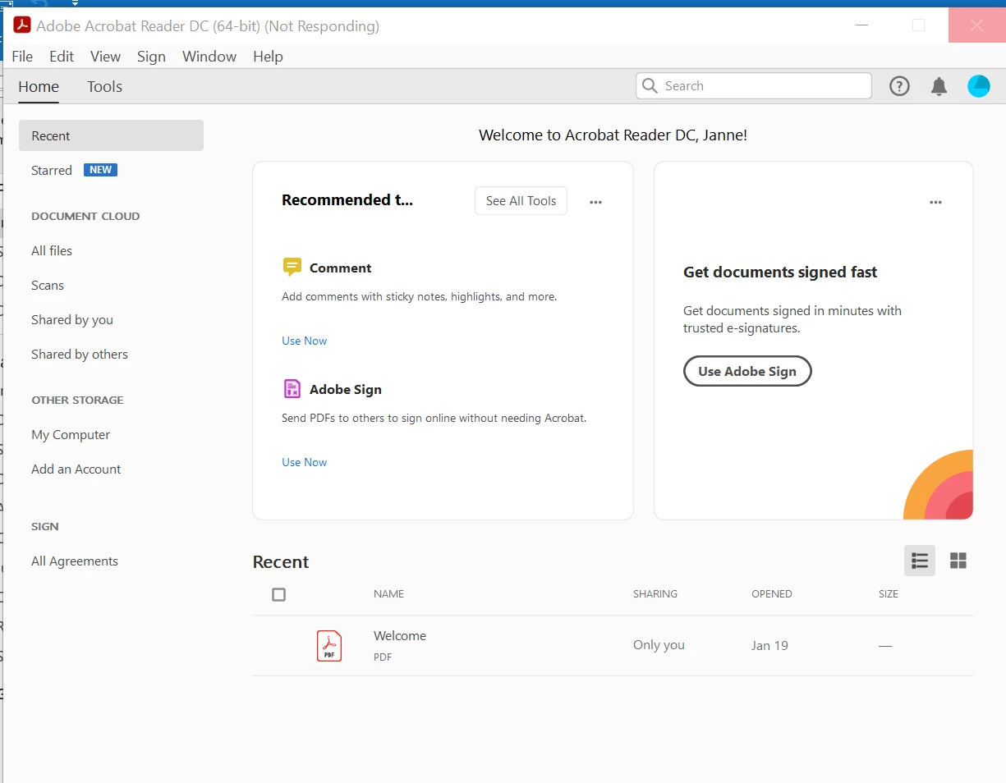The height and width of the screenshot is (783, 1006).
Task: Click Use Now under Comment
Action: tap(305, 341)
